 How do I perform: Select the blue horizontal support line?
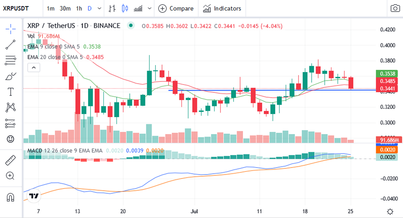[272, 90]
